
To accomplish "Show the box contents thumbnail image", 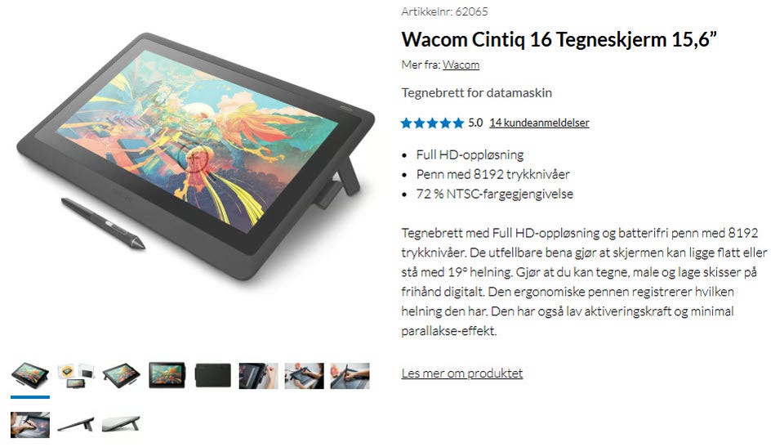I will pos(76,375).
